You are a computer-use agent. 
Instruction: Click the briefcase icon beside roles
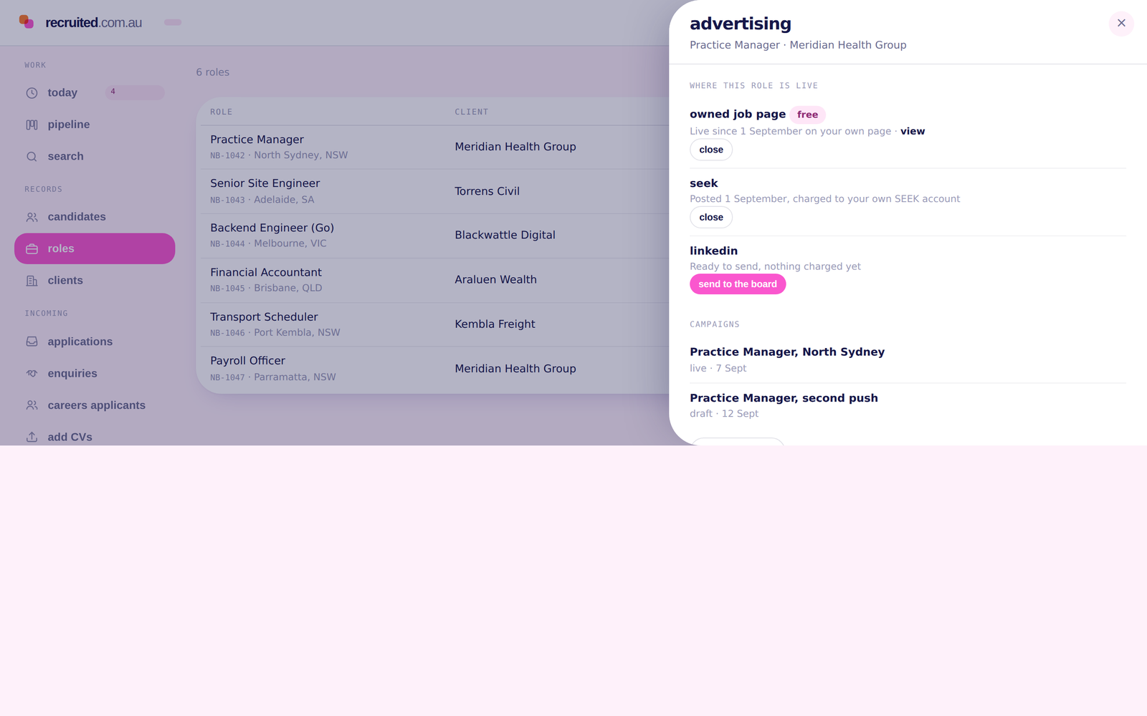point(32,249)
